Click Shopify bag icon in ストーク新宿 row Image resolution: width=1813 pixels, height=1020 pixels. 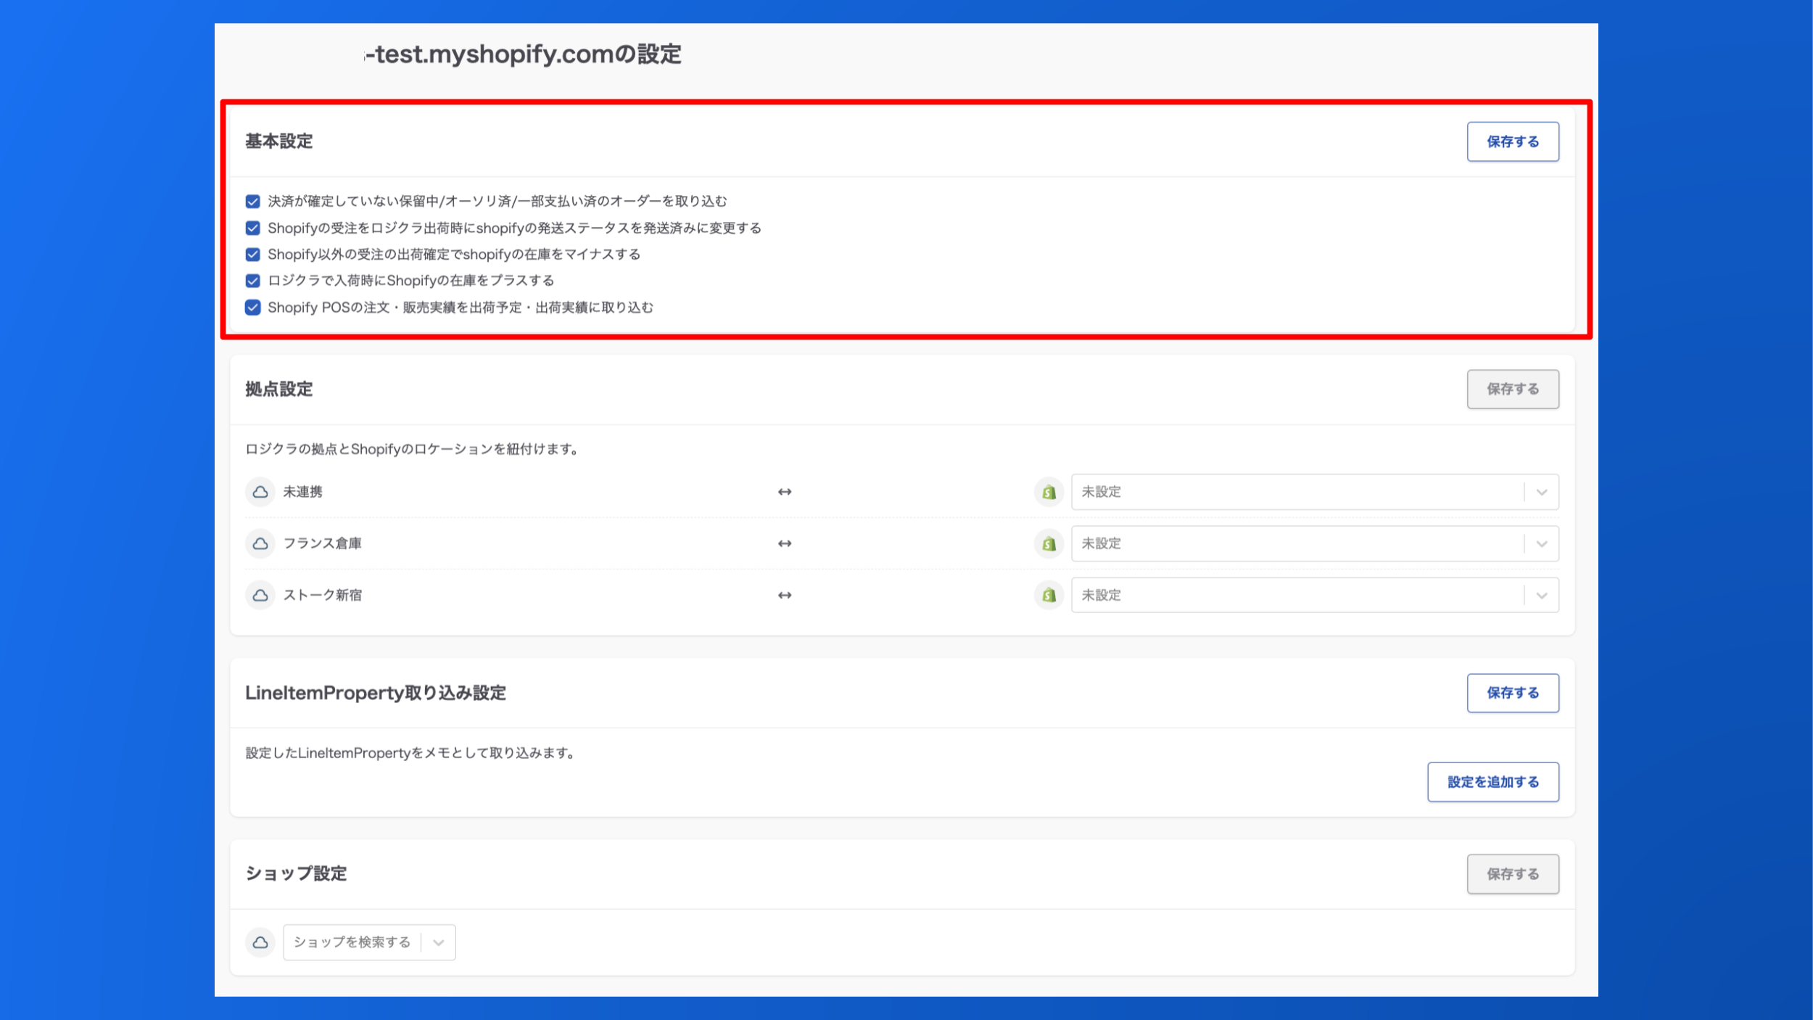pos(1049,595)
